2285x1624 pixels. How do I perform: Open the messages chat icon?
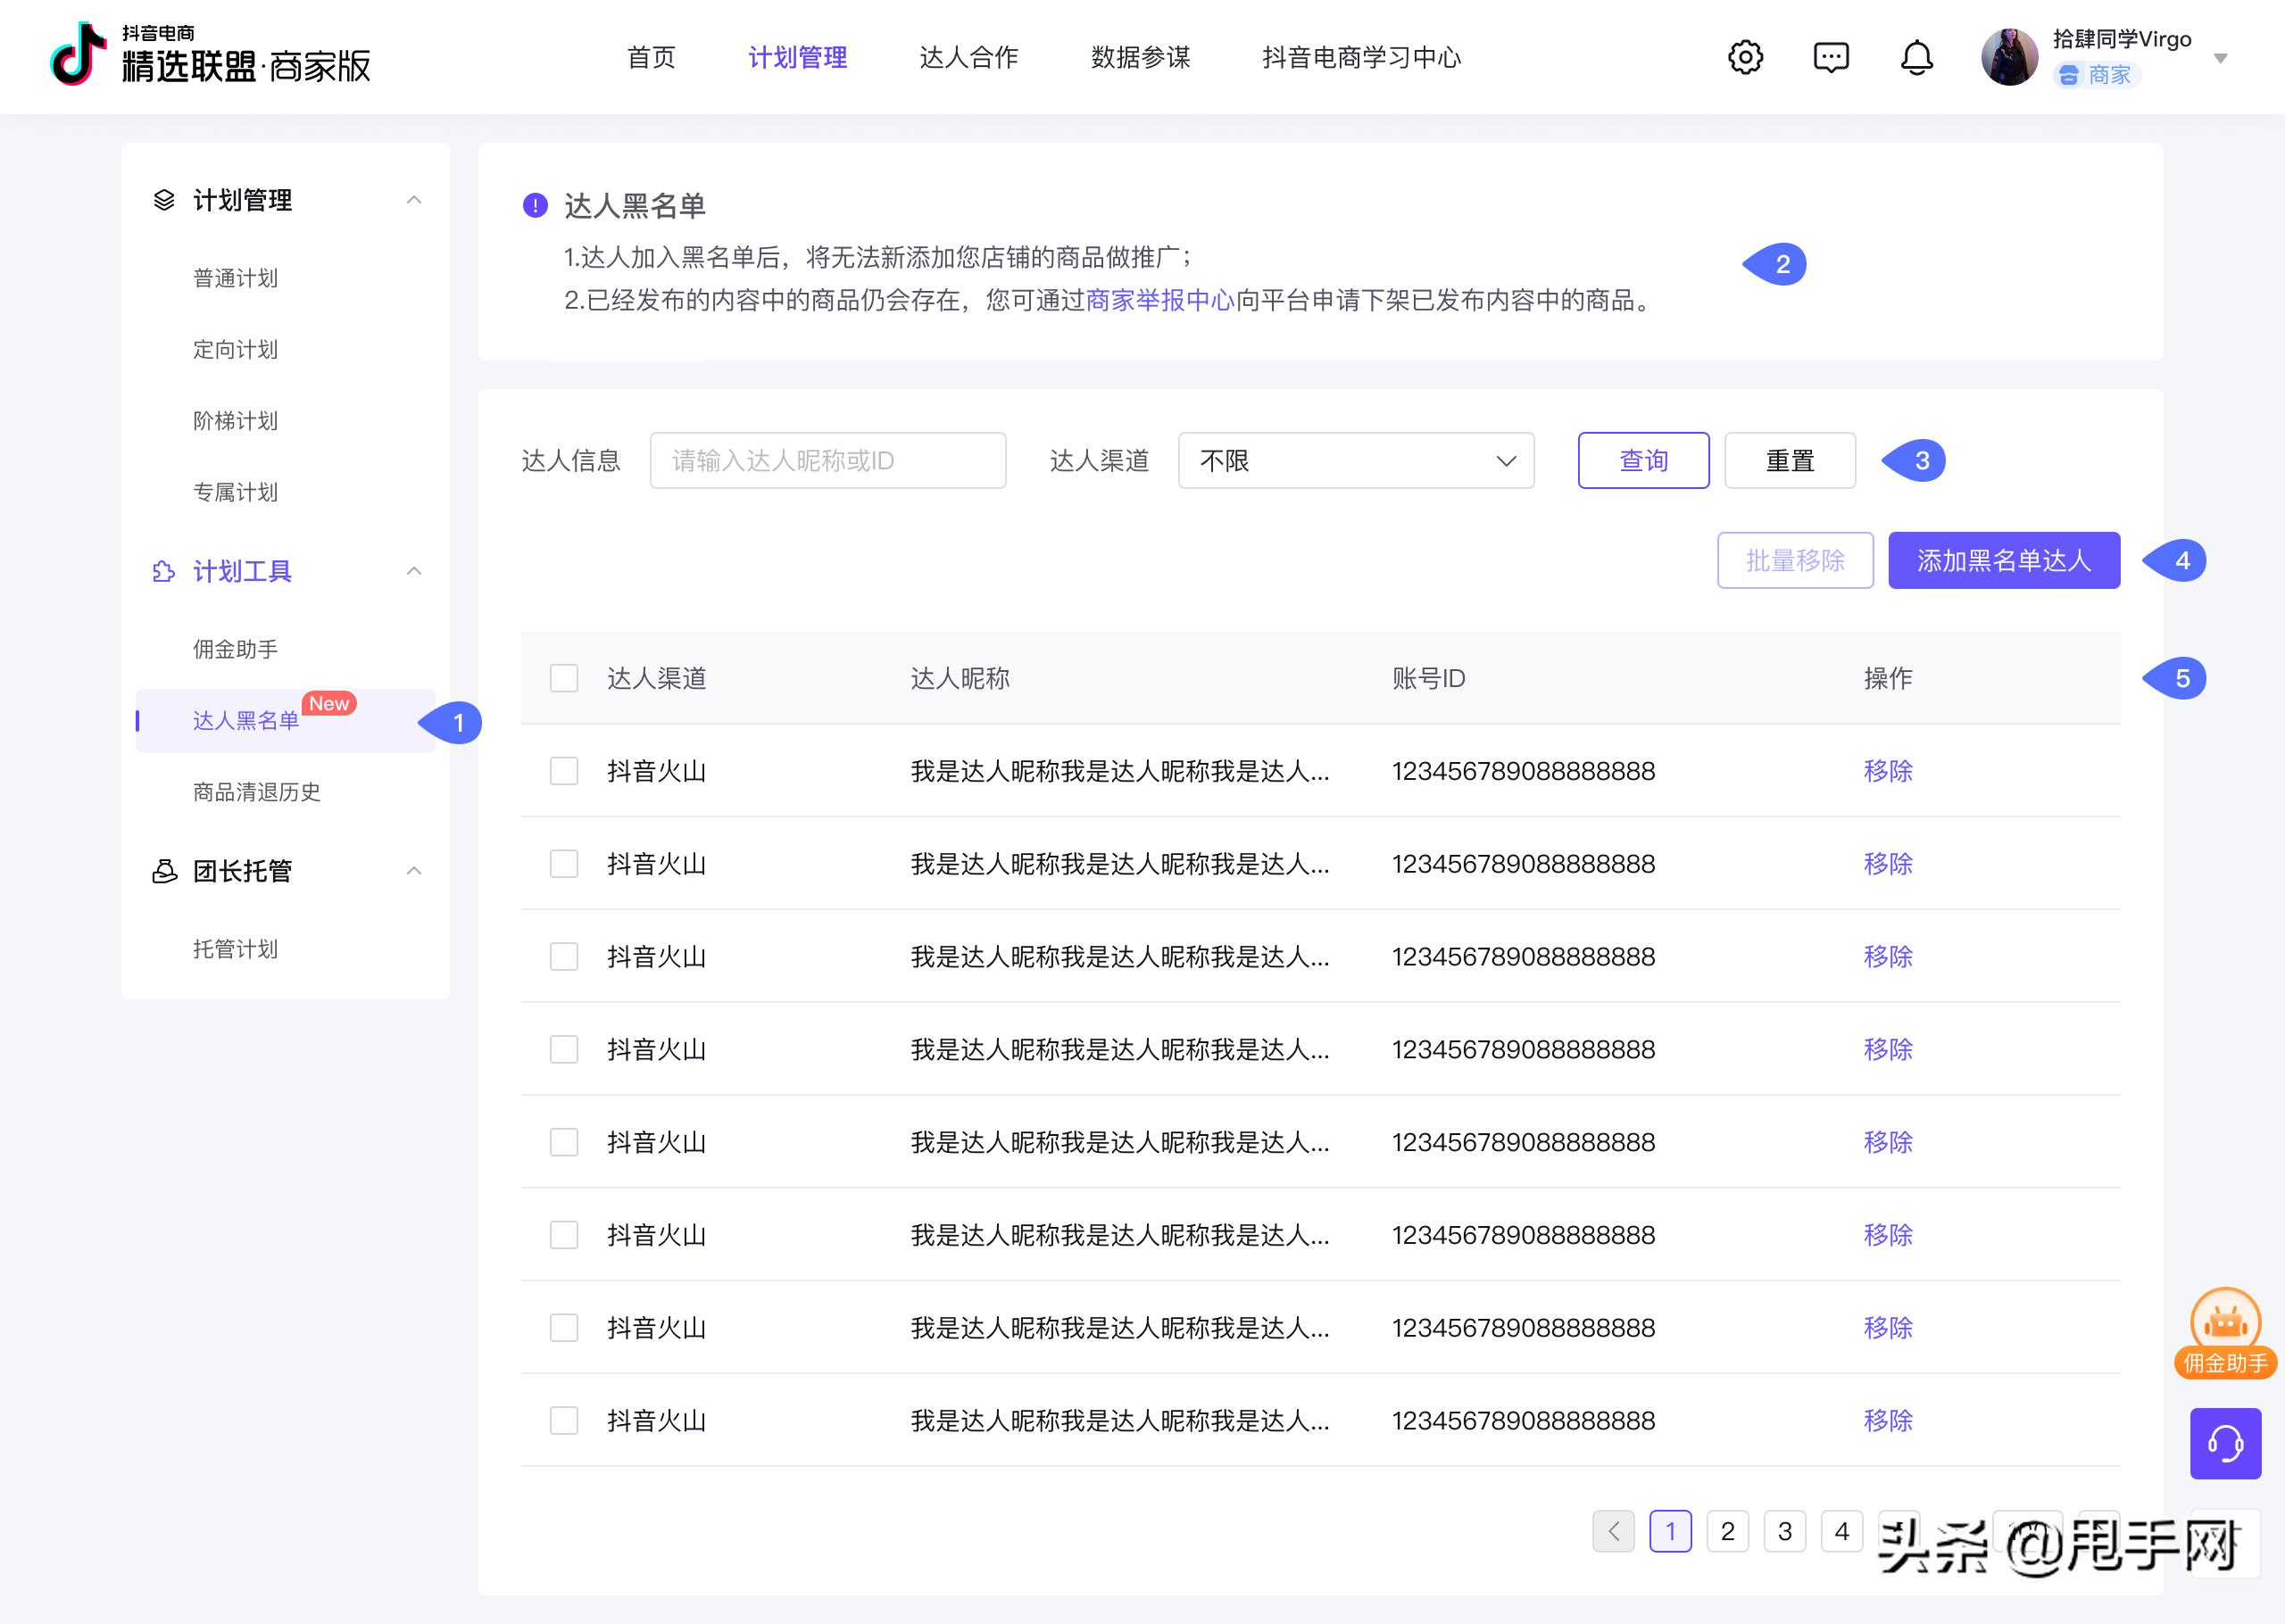pos(1831,57)
